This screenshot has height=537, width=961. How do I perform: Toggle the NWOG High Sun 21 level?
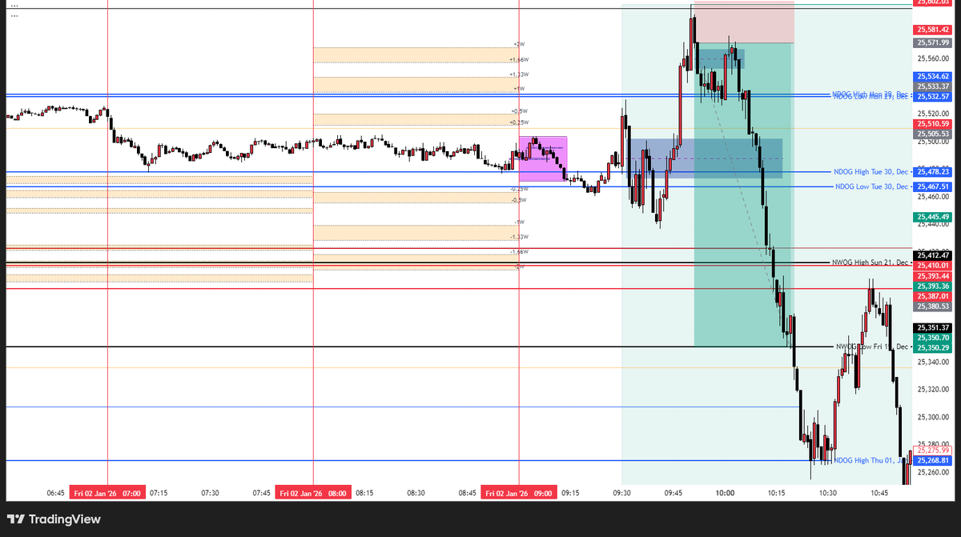(x=869, y=261)
